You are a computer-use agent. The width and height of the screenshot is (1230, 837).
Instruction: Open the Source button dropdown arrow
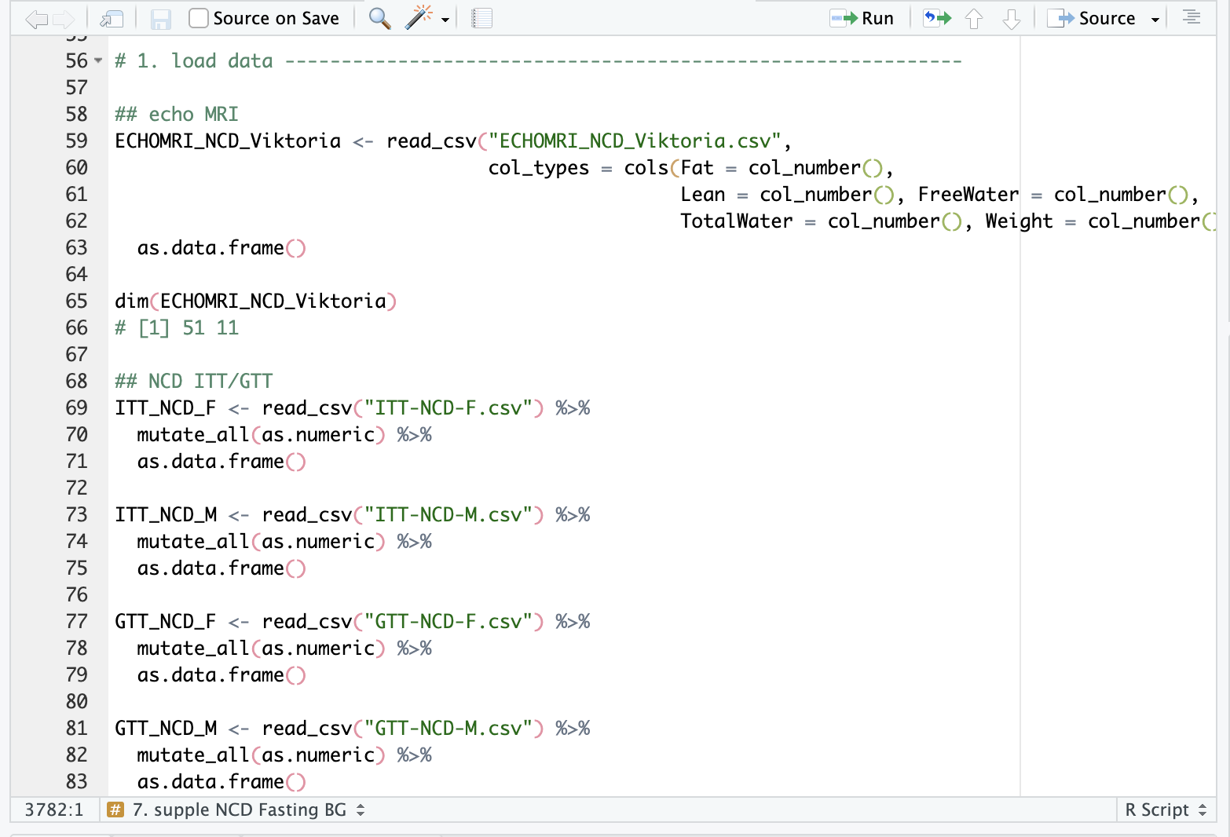click(1155, 20)
